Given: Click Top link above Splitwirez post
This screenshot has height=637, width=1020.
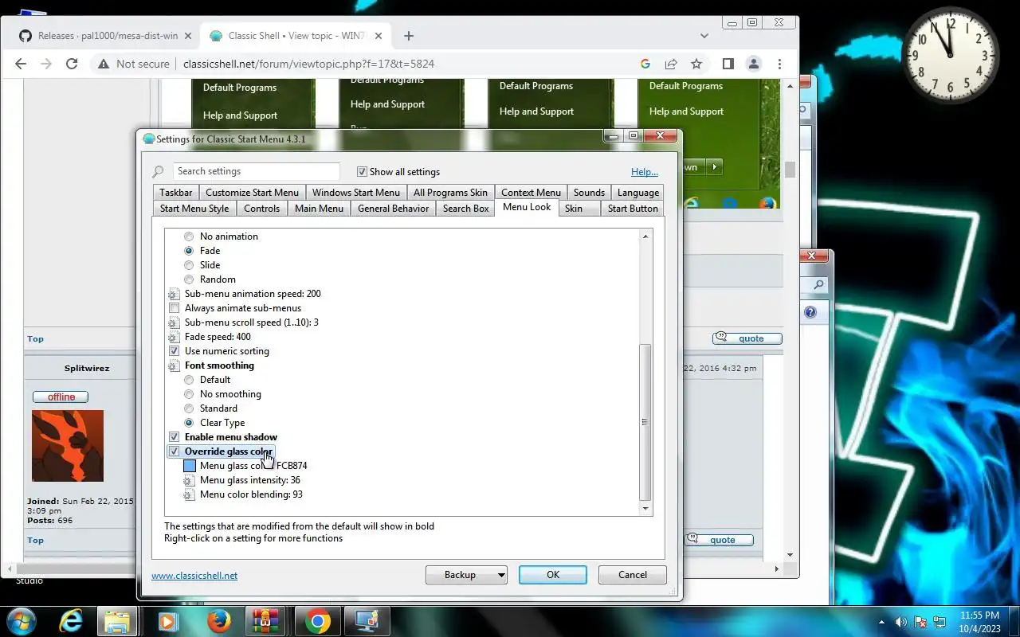Looking at the screenshot, I should tap(35, 338).
